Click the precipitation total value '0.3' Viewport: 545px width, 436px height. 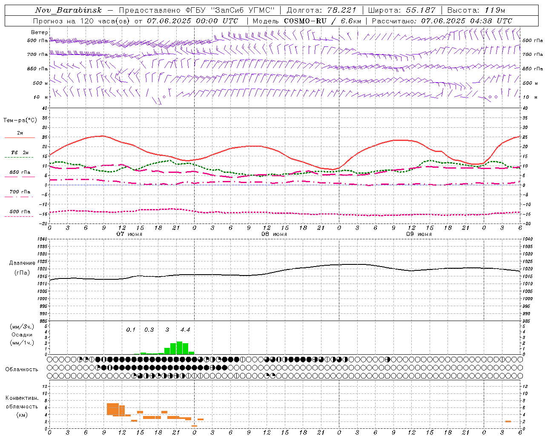149,330
